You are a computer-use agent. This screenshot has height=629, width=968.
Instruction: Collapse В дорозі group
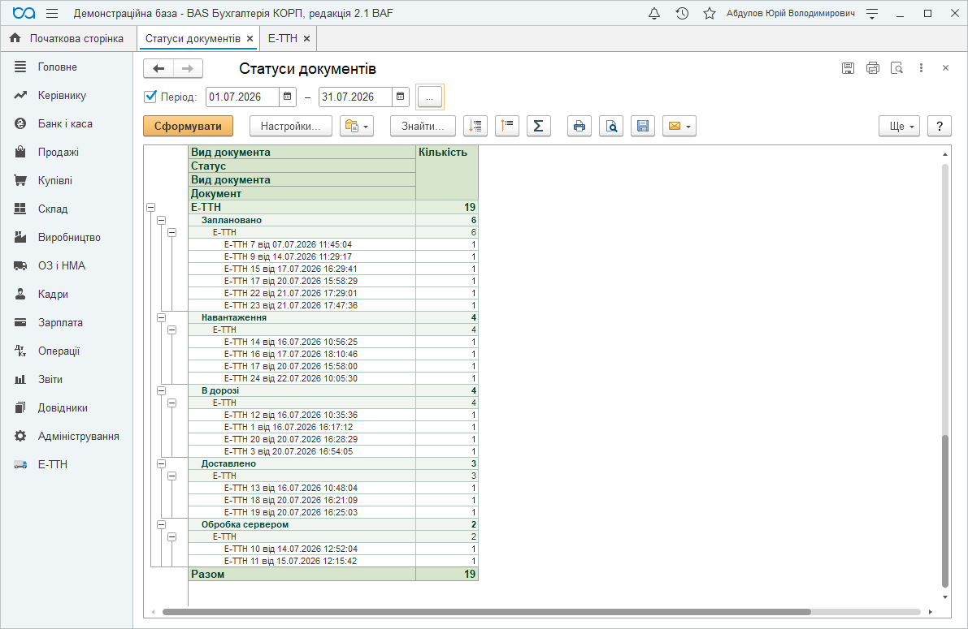click(161, 390)
